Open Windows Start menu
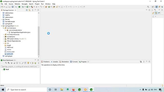This screenshot has height=92, width=164. click(x=3, y=90)
